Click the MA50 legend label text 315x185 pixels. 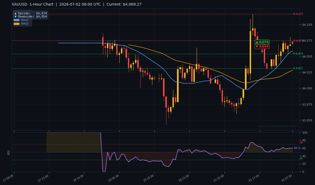25,24
